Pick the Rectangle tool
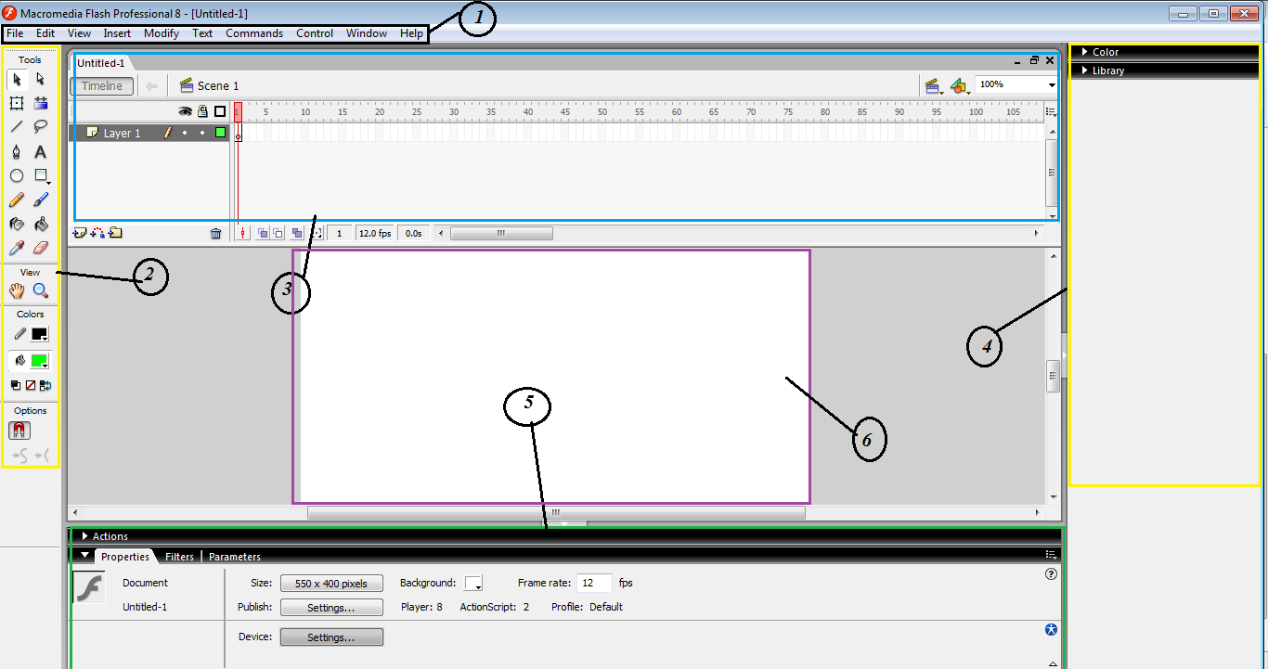 tap(41, 175)
